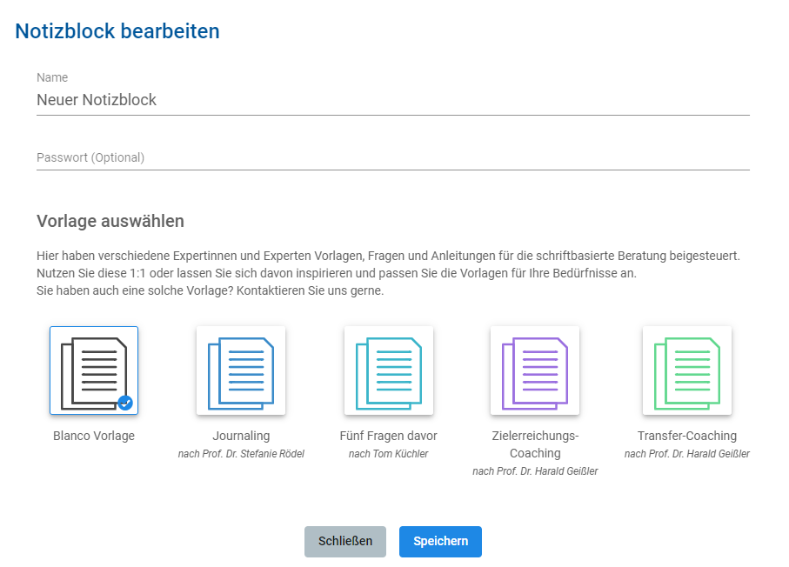Click the Notizblock bearbeiten heading
Image resolution: width=789 pixels, height=567 pixels.
[x=116, y=30]
